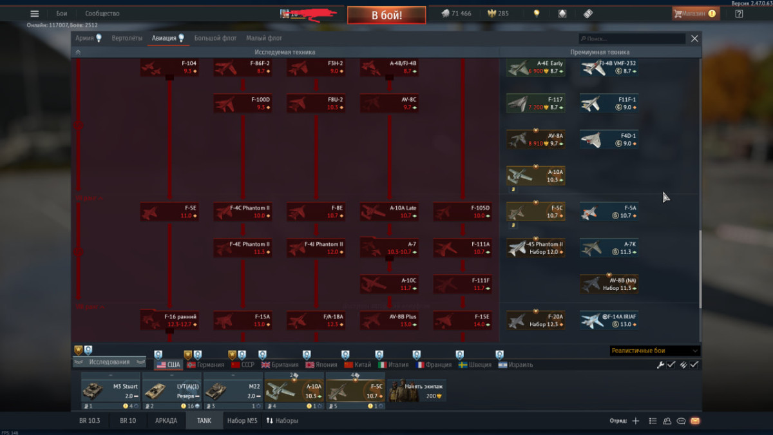This screenshot has width=773, height=435.
Task: Open the help question mark icon
Action: pos(739,14)
